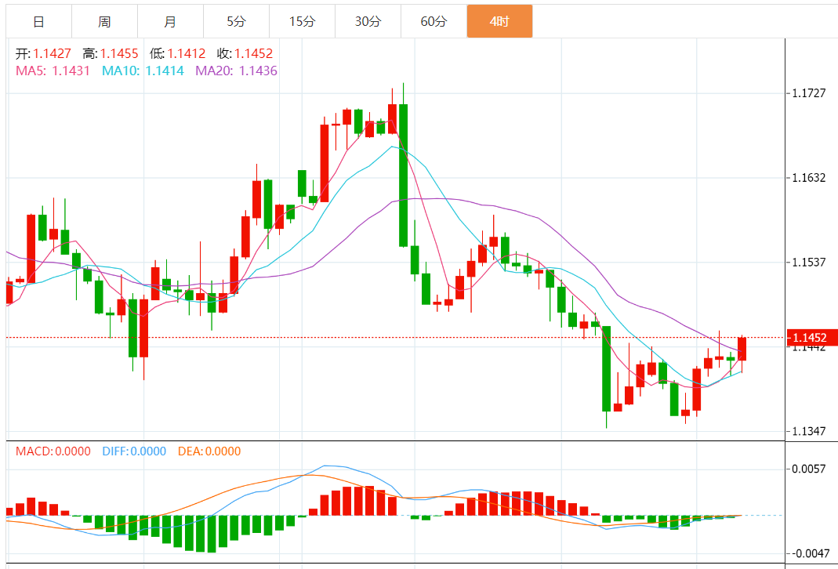
Task: Switch to the 5分 timeframe tab
Action: pyautogui.click(x=236, y=21)
